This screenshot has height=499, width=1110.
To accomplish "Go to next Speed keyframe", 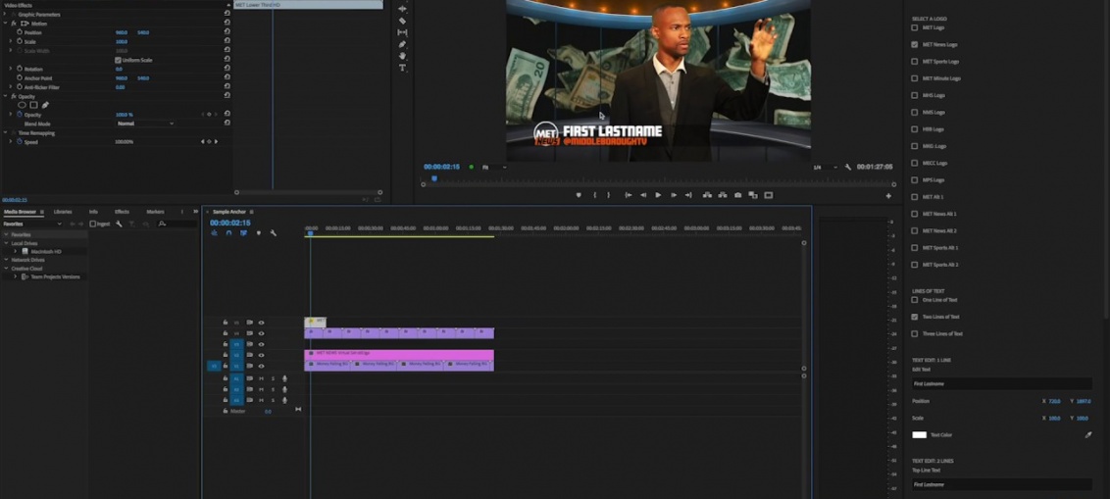I will (216, 141).
